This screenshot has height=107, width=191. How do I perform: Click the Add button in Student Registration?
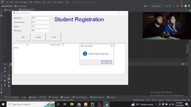pos(23,37)
